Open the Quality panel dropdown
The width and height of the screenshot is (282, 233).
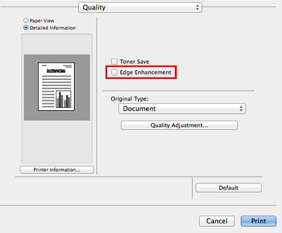pos(140,7)
